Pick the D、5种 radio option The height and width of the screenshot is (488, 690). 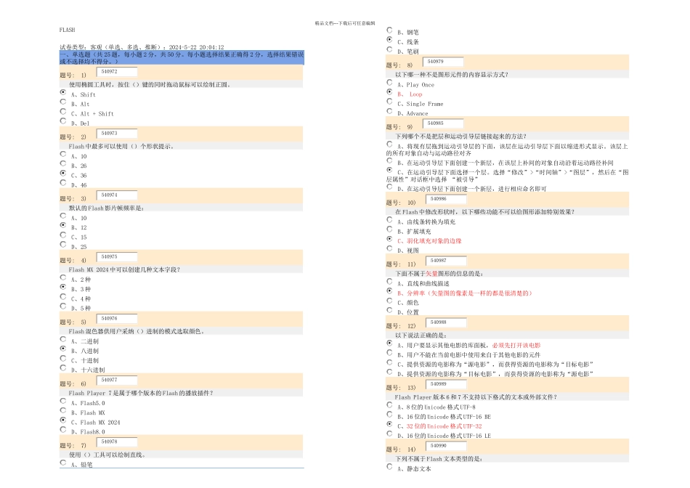tap(63, 306)
